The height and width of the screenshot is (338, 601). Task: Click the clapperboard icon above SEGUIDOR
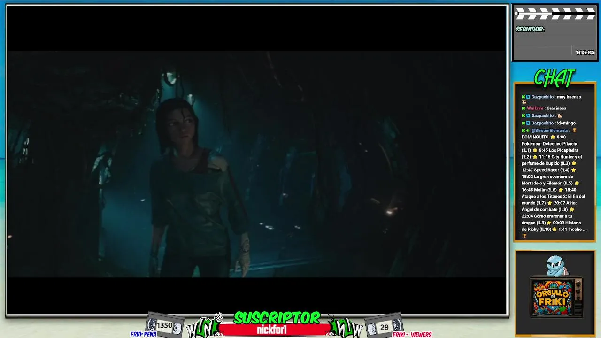555,13
